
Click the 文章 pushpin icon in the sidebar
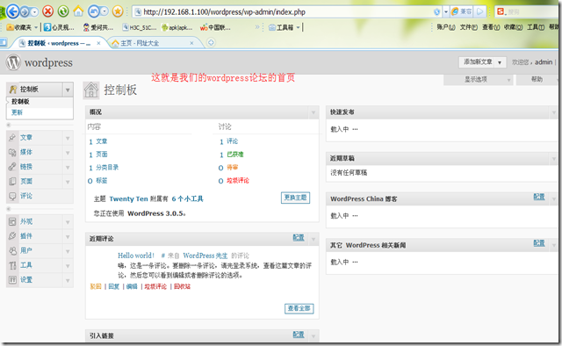tap(12, 138)
